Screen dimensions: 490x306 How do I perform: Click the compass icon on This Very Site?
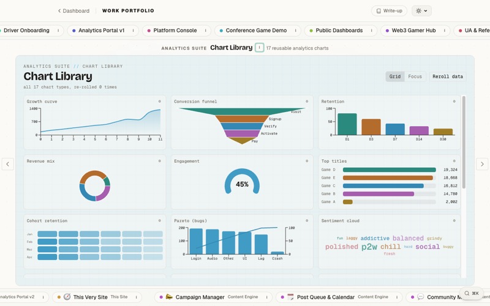click(67, 297)
